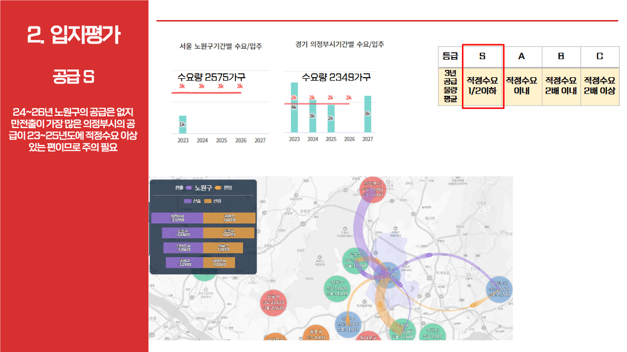Viewport: 627px width, 352px height.
Task: Click the purple 전출 arrow icon beside 노원구
Action: (x=189, y=188)
